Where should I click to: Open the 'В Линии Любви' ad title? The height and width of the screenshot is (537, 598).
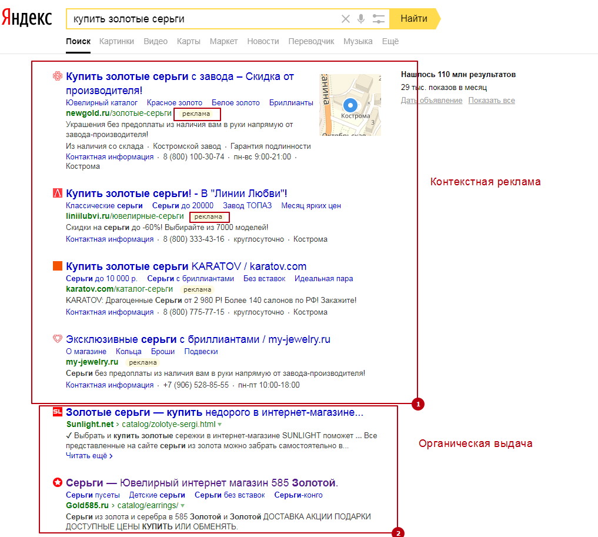pyautogui.click(x=176, y=194)
